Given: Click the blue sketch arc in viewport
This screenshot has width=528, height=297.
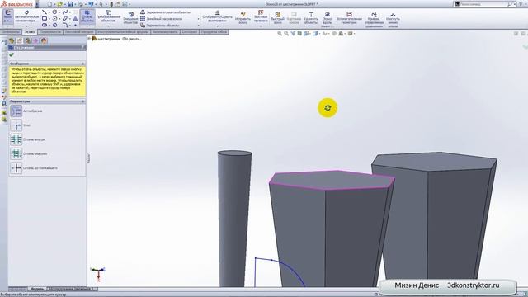Looking at the screenshot, I should coord(292,269).
